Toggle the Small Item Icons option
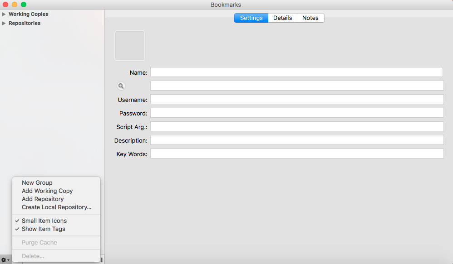 44,221
